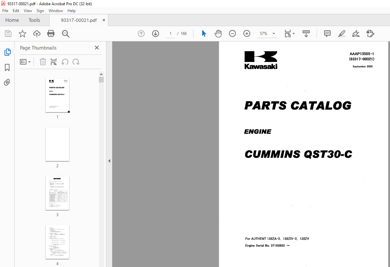
Task: Collapse the navigation pane arrow
Action: tap(109, 161)
